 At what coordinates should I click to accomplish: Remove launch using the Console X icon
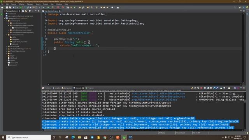[195, 88]
